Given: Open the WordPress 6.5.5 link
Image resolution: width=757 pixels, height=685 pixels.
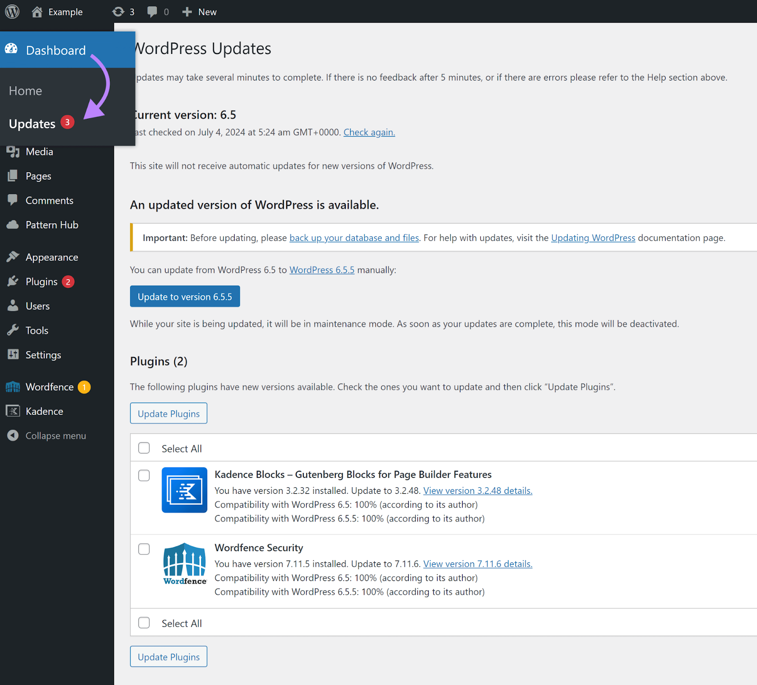Looking at the screenshot, I should tap(322, 270).
